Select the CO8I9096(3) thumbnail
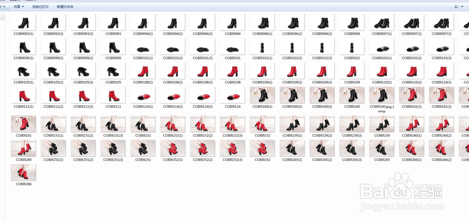 322,22
